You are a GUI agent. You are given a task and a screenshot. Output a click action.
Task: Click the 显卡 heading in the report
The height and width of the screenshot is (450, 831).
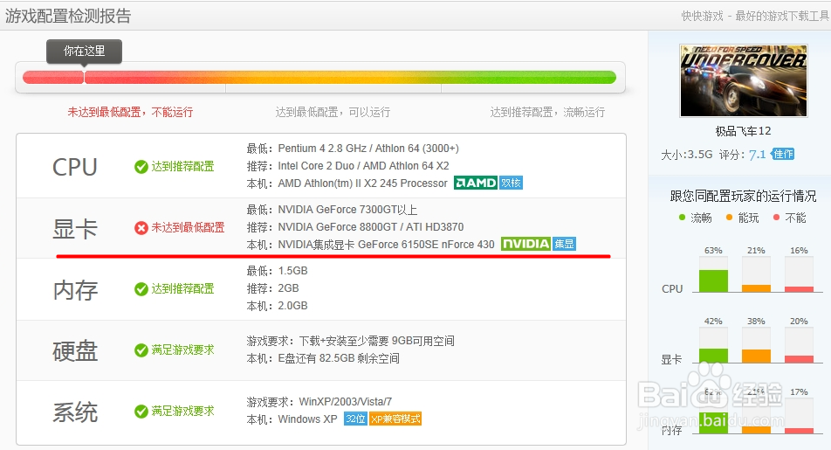(75, 229)
